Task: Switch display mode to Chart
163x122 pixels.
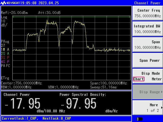Action: [139, 79]
